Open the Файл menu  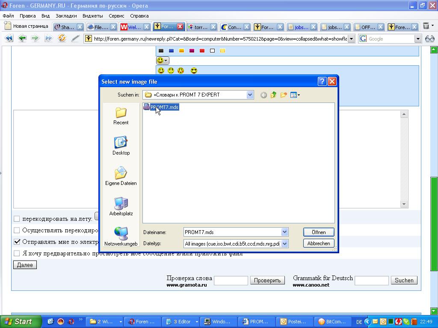[x=9, y=16]
